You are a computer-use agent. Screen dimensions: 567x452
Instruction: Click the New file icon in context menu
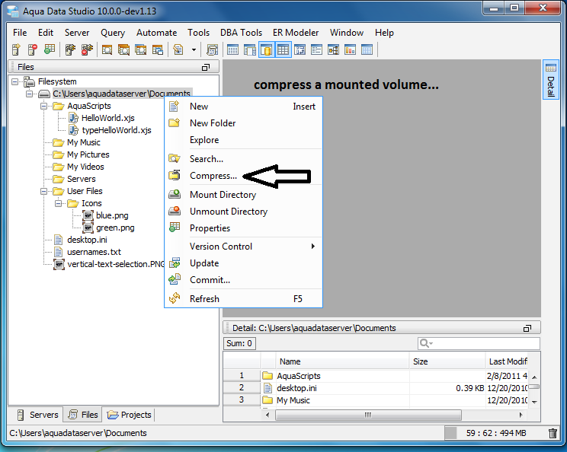[x=175, y=106]
